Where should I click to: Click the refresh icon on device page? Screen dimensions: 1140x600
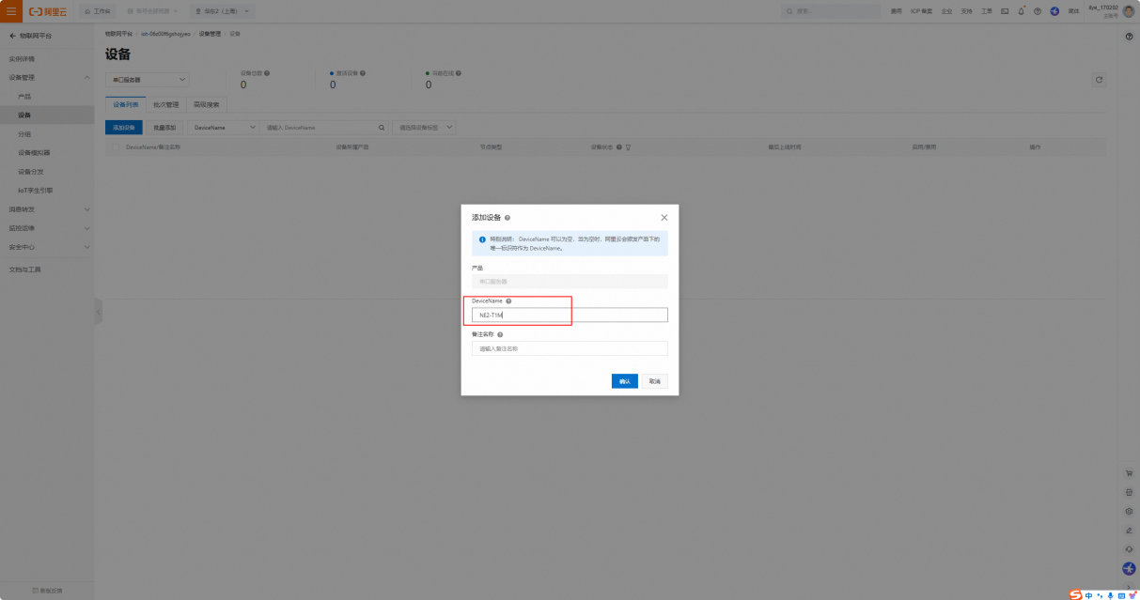pos(1099,81)
